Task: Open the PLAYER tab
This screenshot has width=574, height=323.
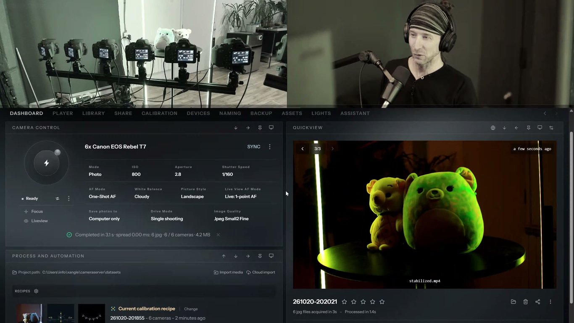Action: [x=63, y=113]
